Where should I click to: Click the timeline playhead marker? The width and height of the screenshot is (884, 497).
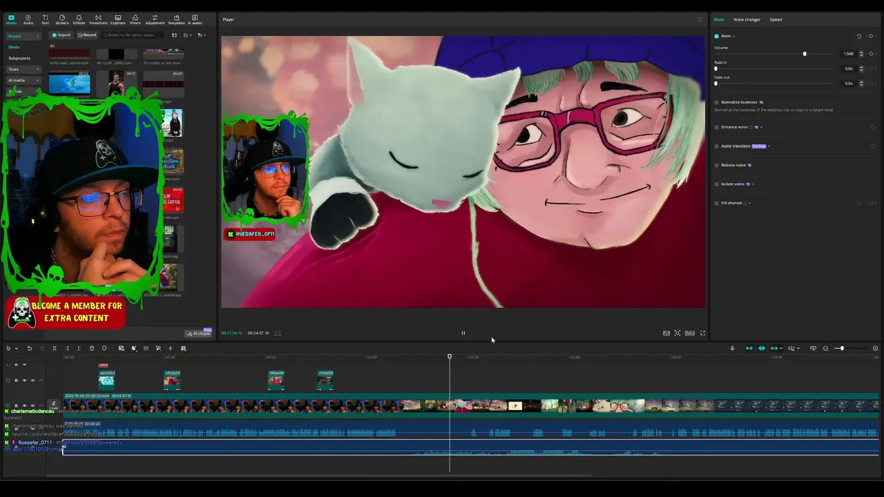[450, 356]
